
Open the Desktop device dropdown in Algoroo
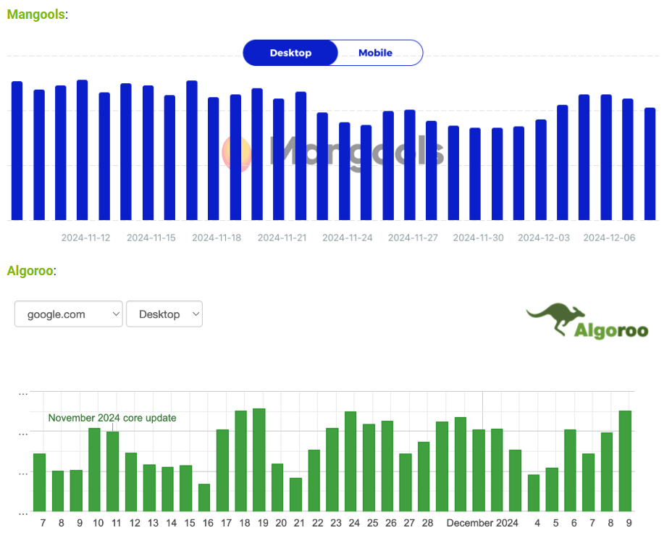pos(164,314)
